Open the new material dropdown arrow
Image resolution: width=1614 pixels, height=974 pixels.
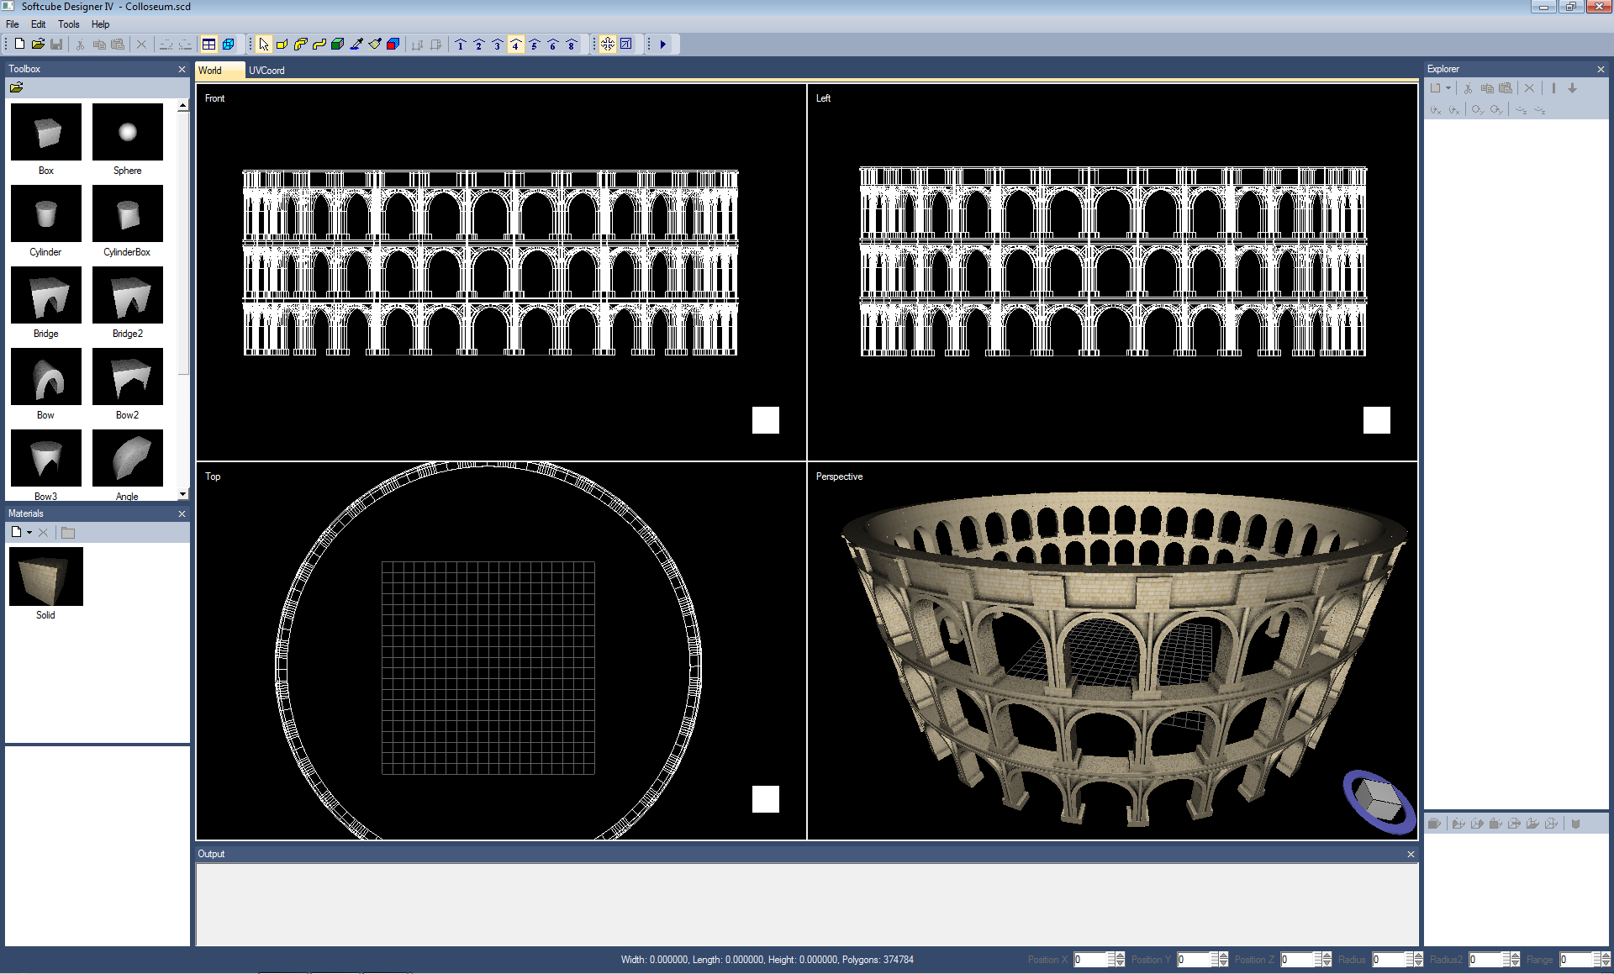click(x=29, y=533)
